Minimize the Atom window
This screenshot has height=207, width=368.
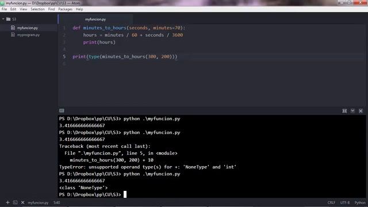342,2
